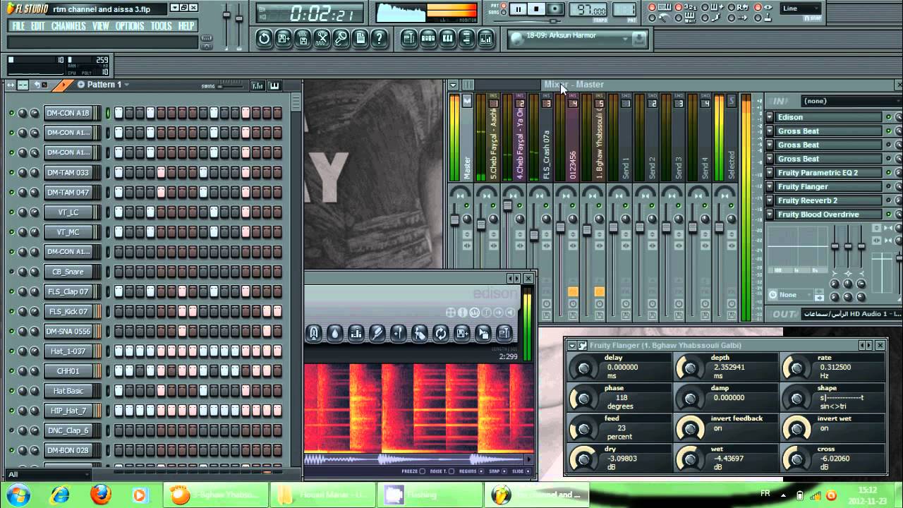Open the FILE menu
This screenshot has width=903, height=508.
point(18,25)
